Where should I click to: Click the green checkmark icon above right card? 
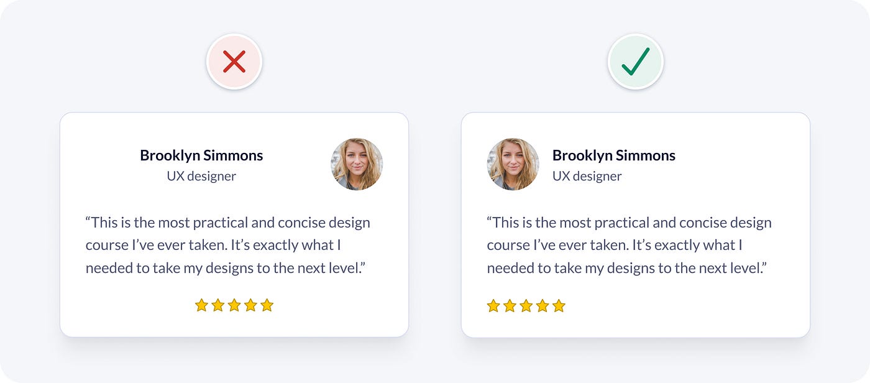click(x=635, y=62)
